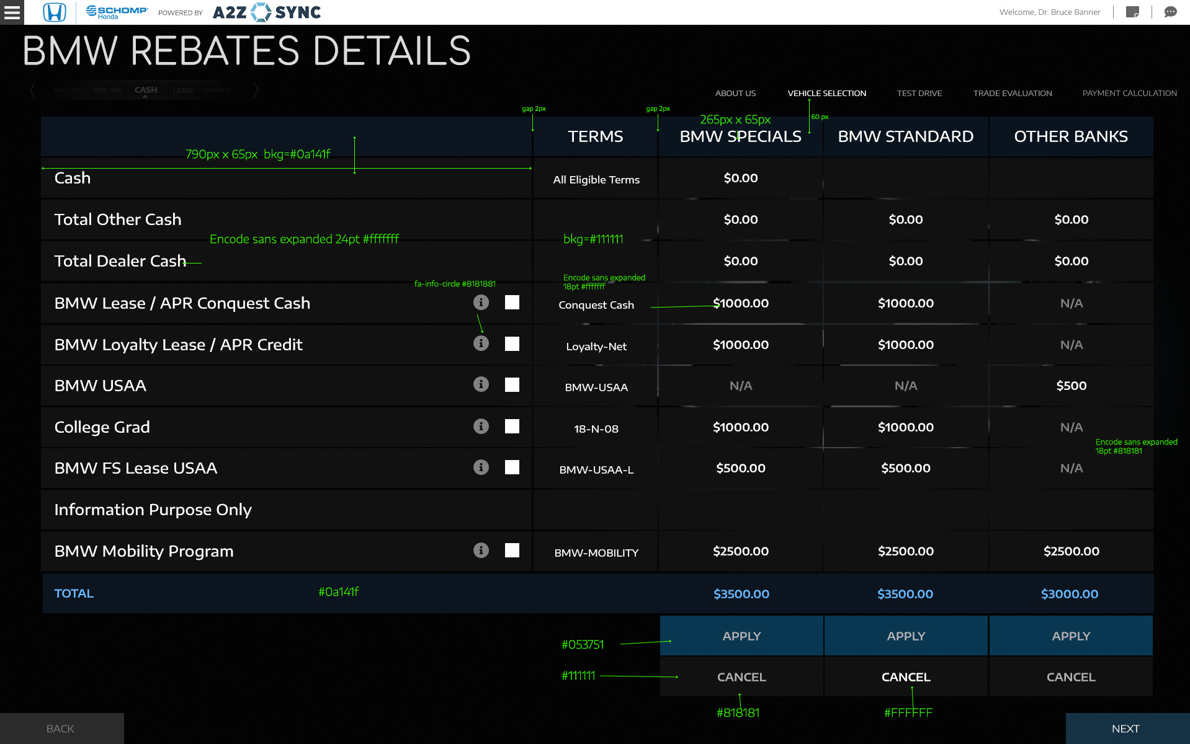Open the chat bubble icon

[x=1170, y=12]
